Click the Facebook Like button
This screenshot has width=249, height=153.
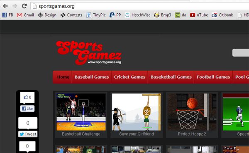[x=27, y=109]
